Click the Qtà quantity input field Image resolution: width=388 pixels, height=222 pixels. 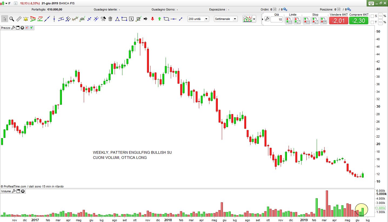pos(277,19)
